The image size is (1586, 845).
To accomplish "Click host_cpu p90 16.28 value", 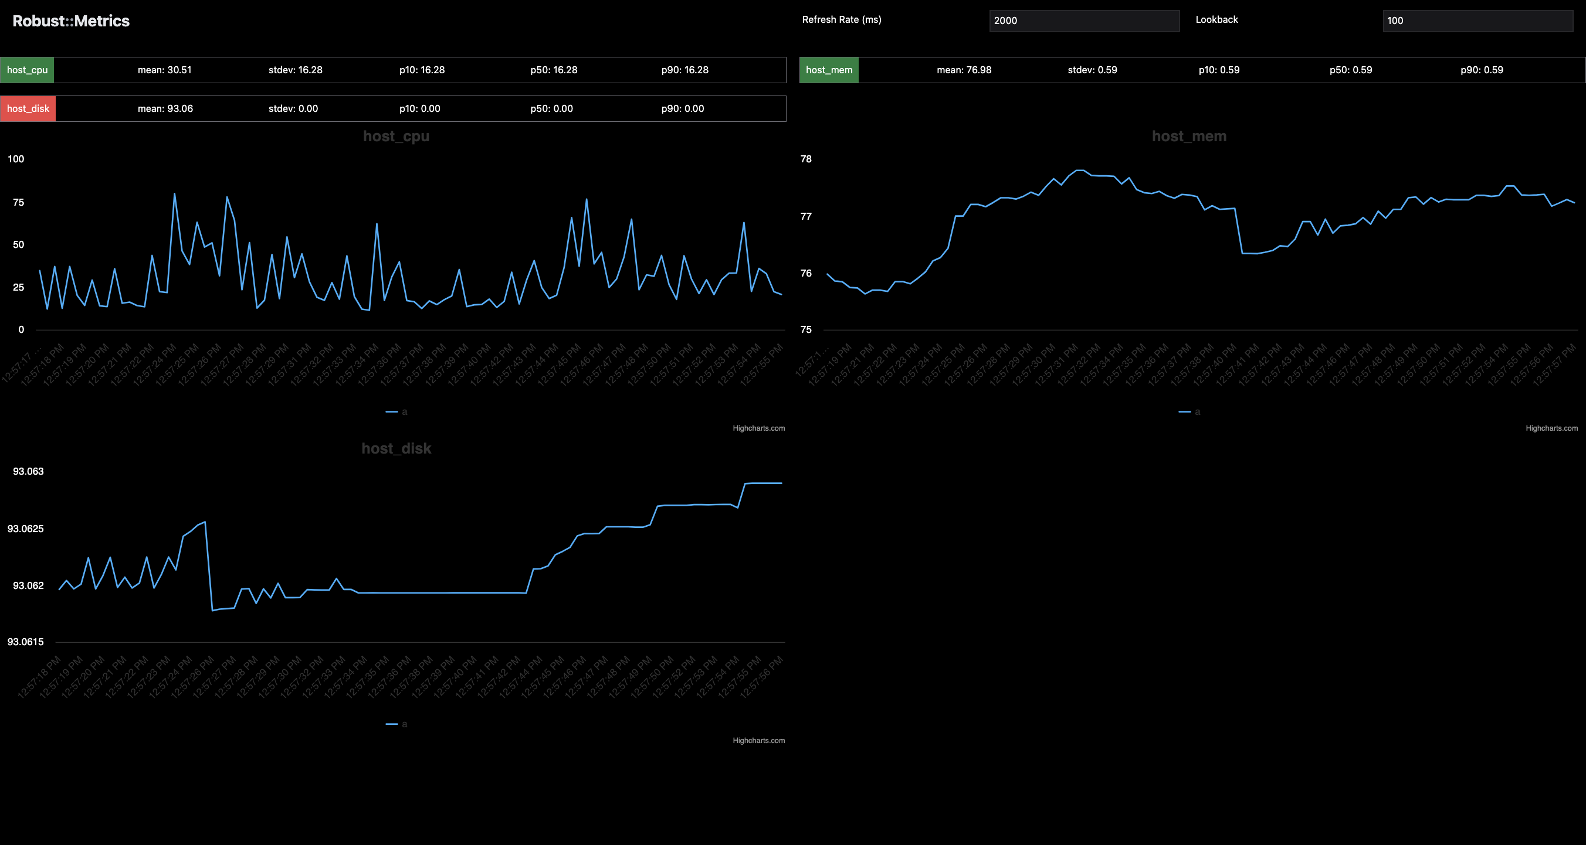I will pyautogui.click(x=684, y=70).
